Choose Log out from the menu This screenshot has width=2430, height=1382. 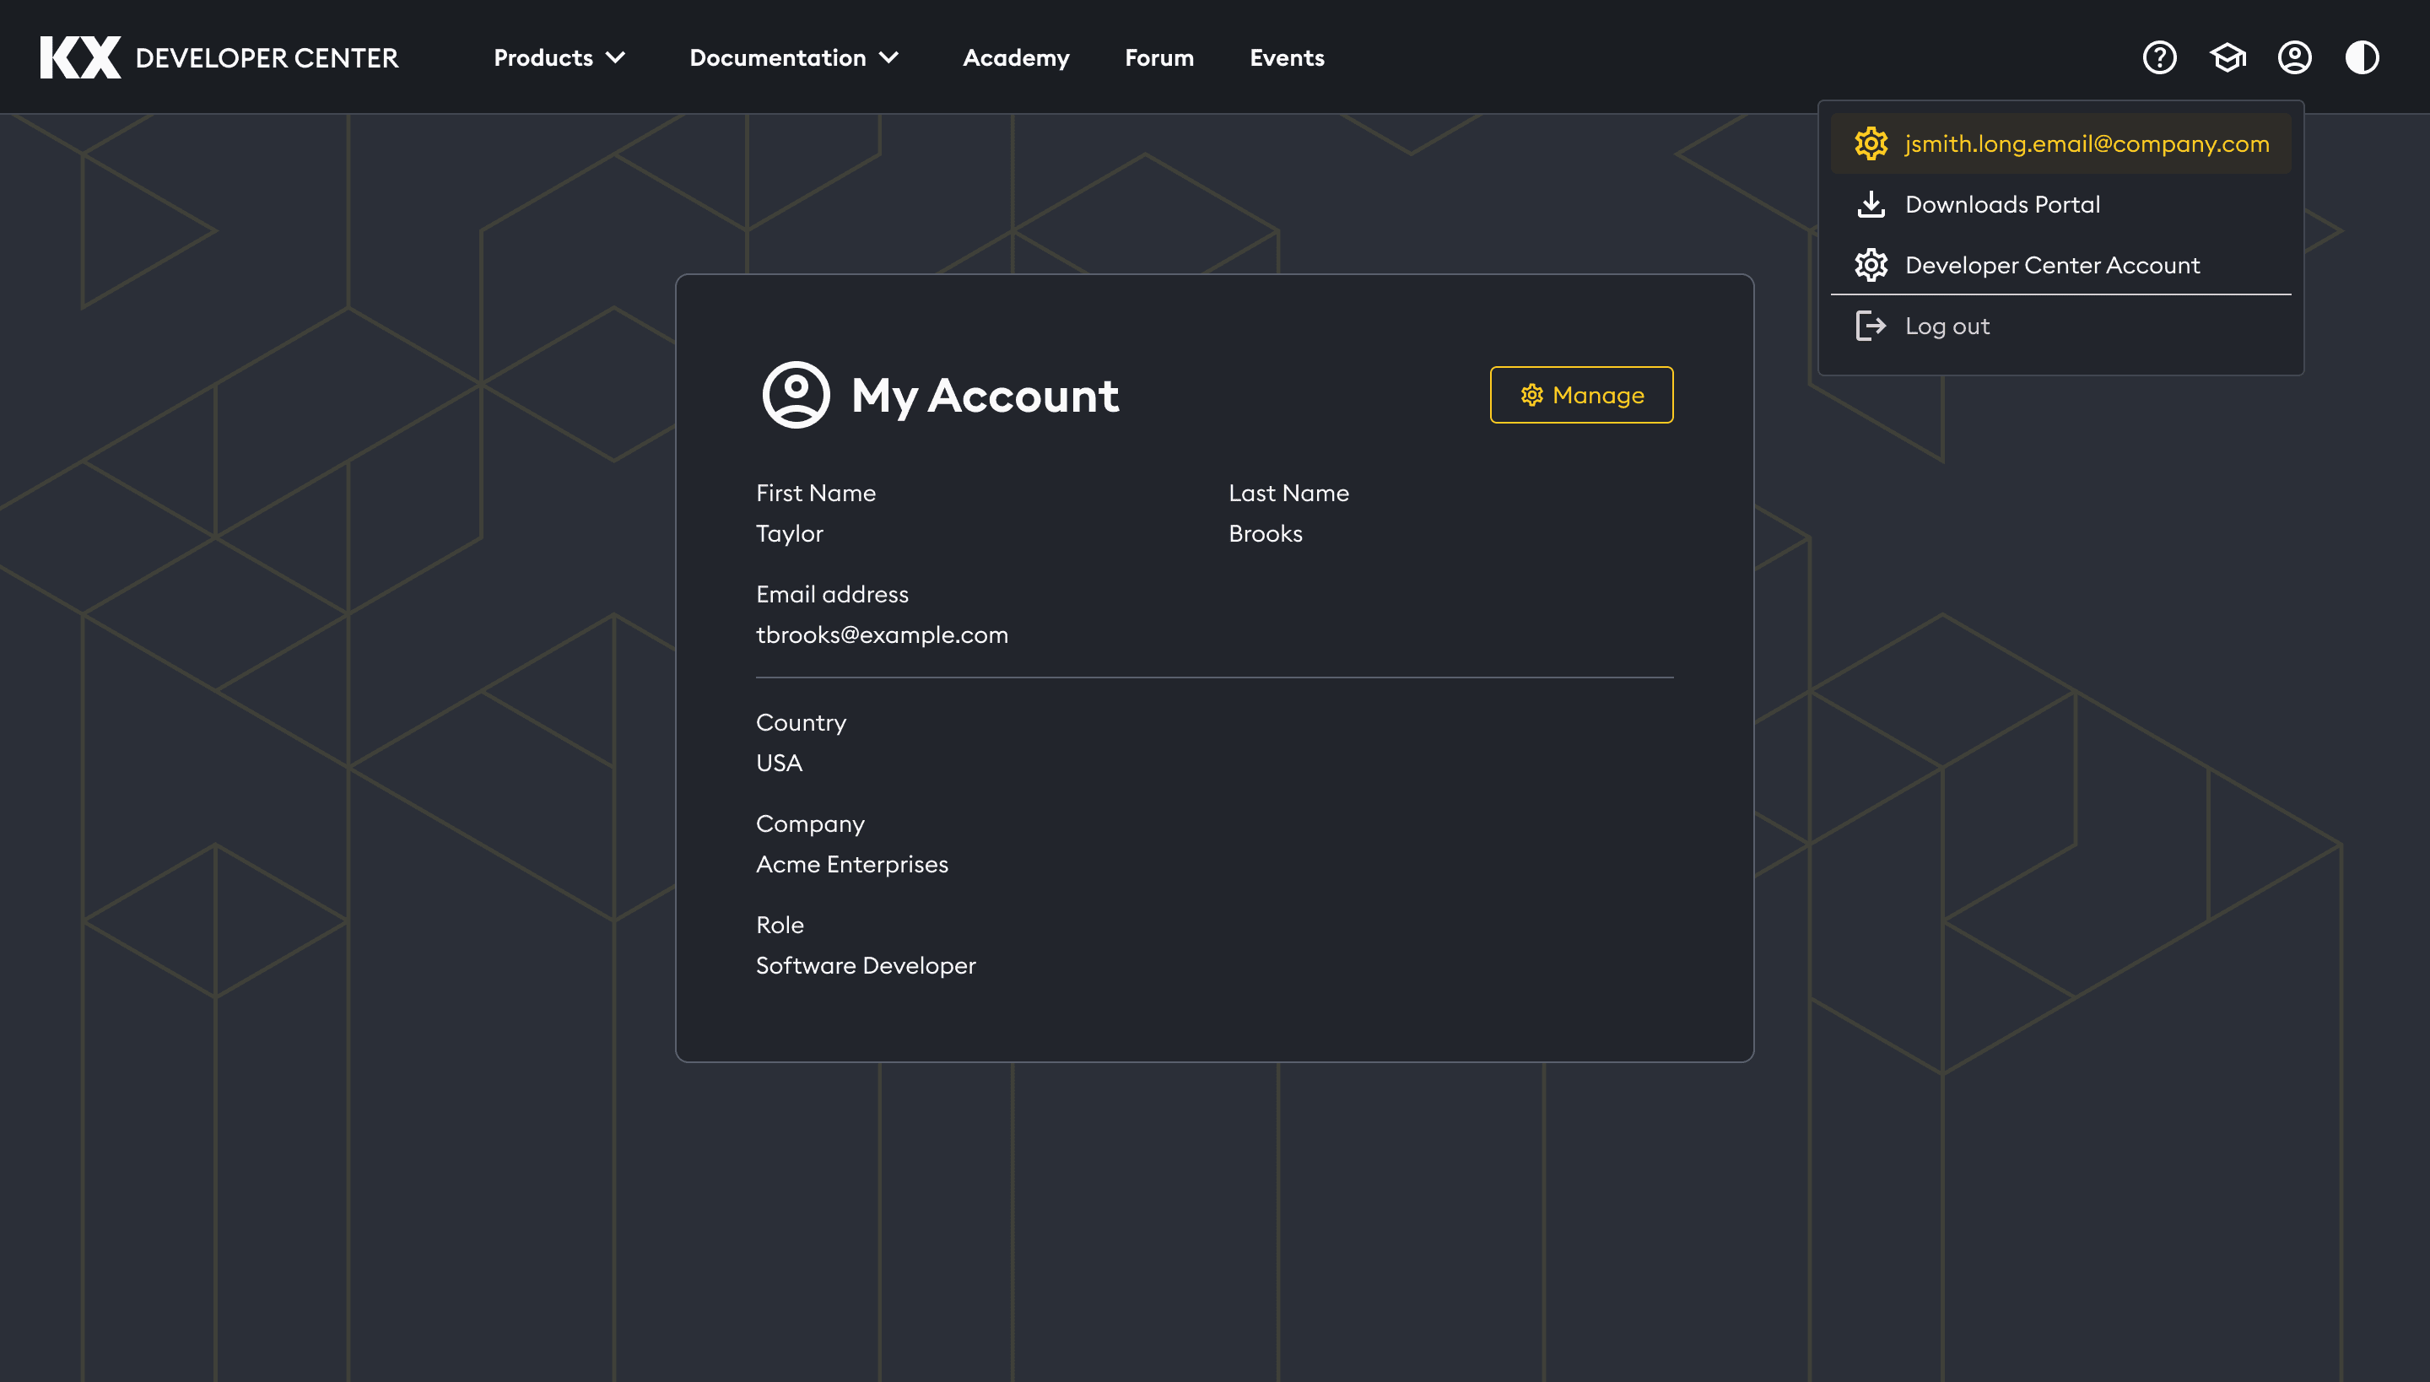(1947, 326)
